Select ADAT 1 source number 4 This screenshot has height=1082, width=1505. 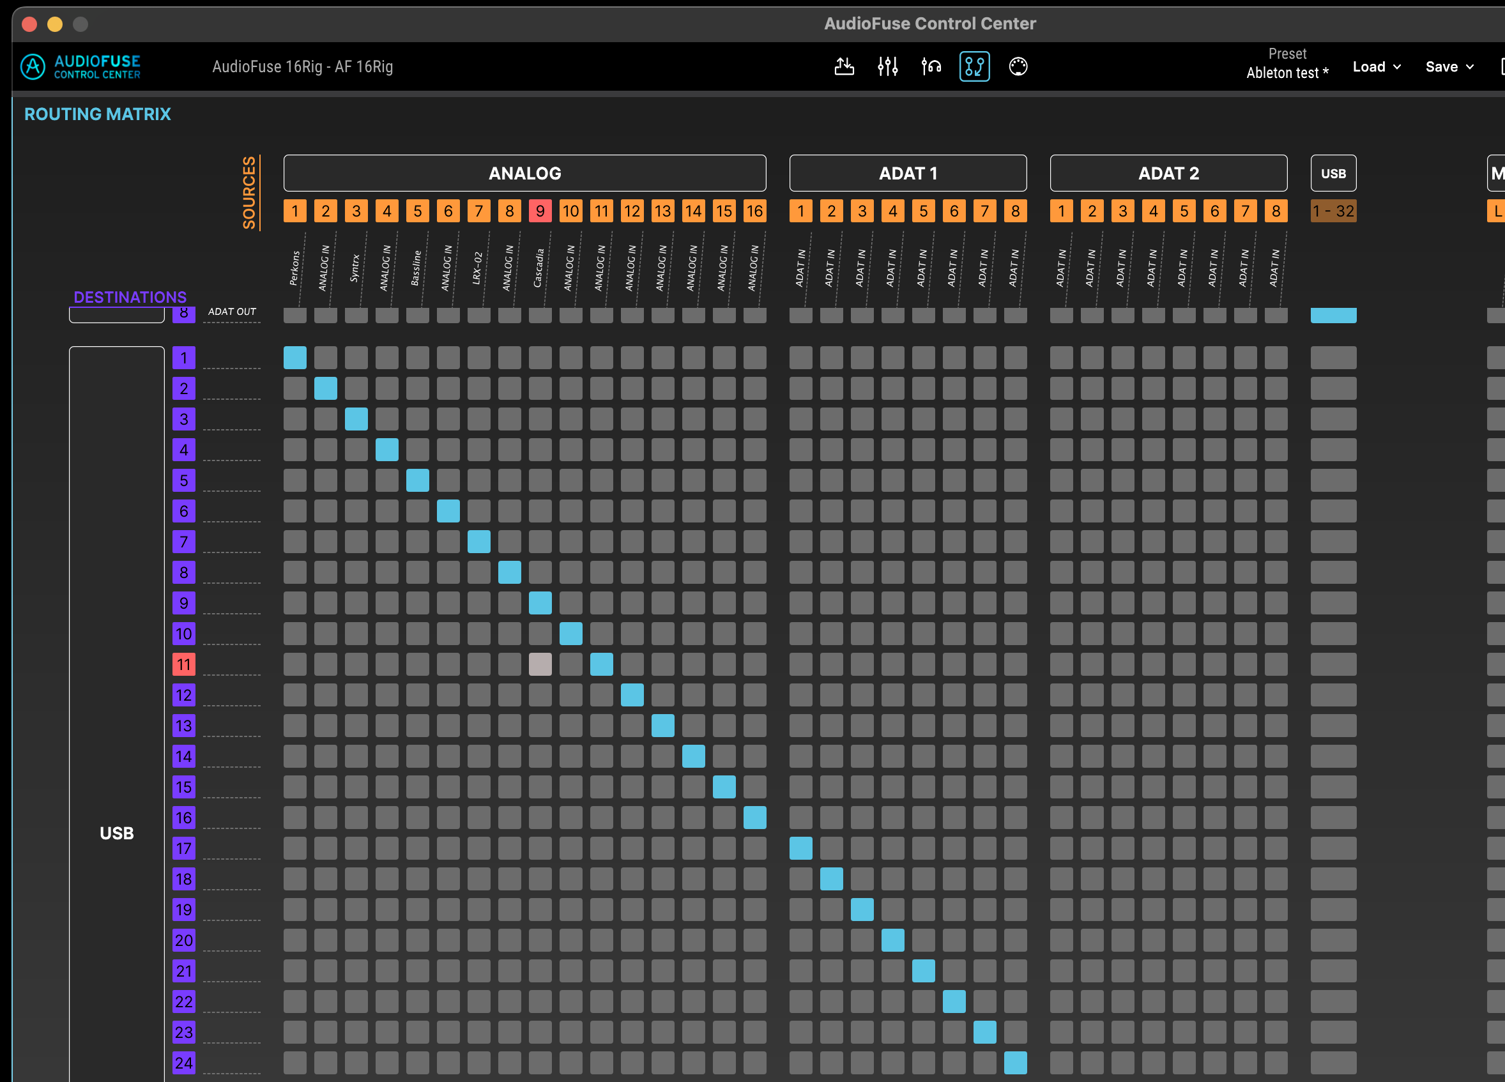point(892,211)
